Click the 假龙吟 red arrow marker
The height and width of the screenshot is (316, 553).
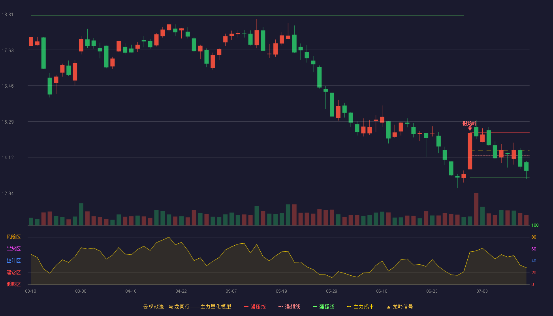[x=470, y=128]
